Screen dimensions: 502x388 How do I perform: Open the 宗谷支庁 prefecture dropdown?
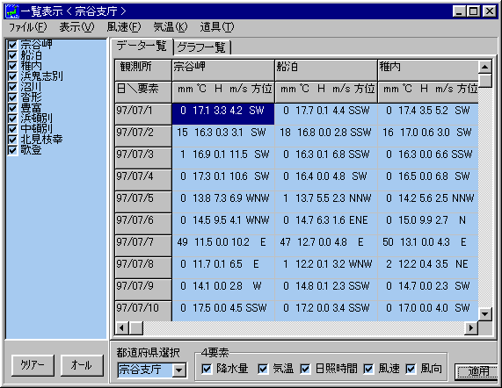pos(179,370)
